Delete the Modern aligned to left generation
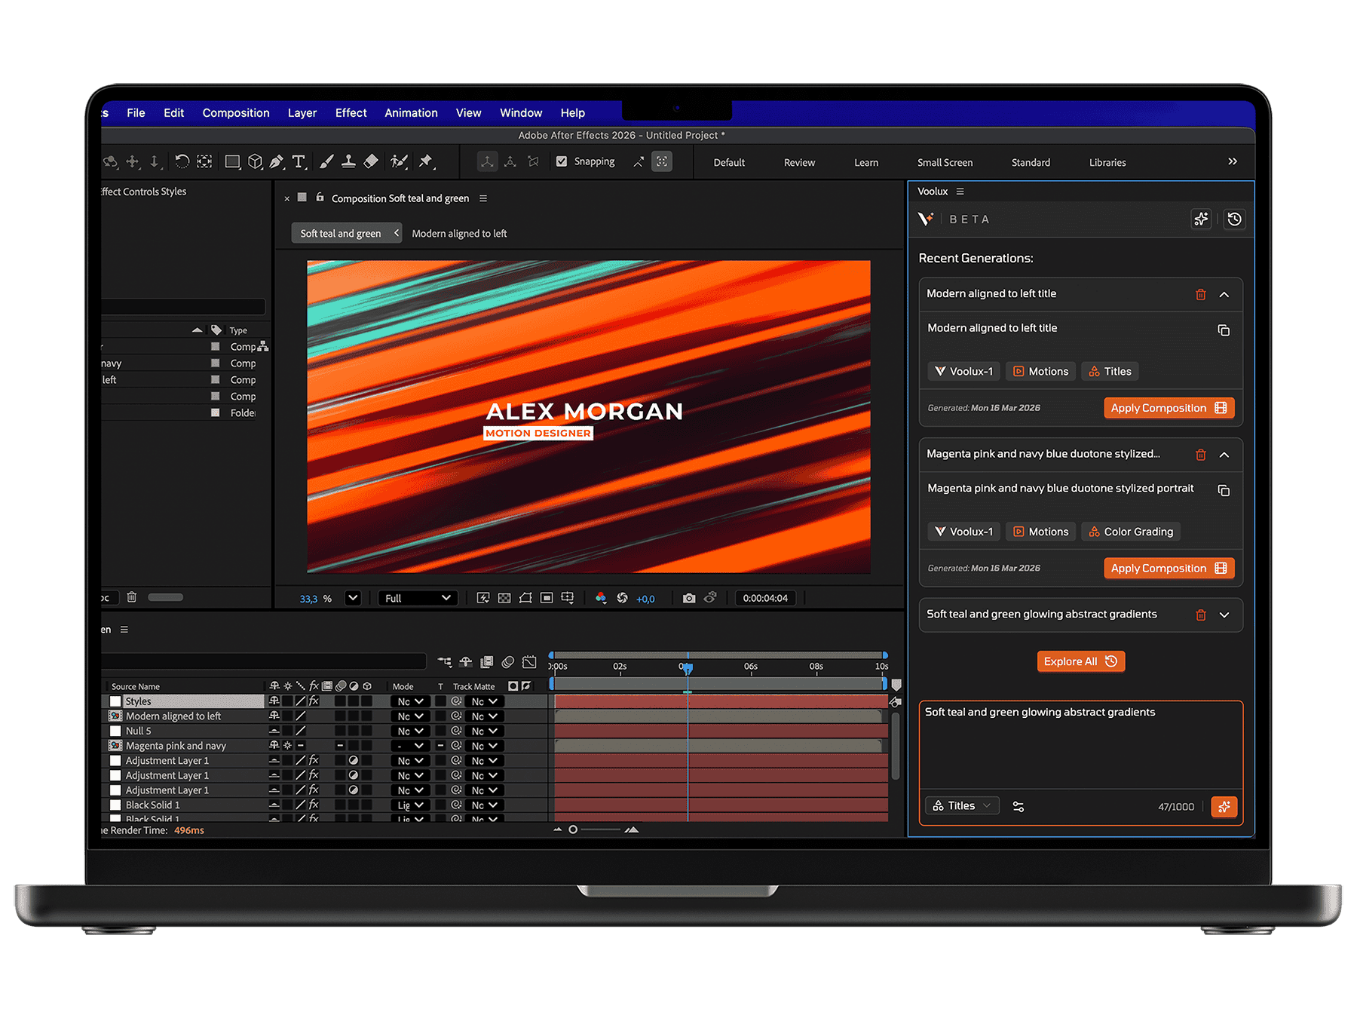The image size is (1357, 1018). pos(1200,294)
